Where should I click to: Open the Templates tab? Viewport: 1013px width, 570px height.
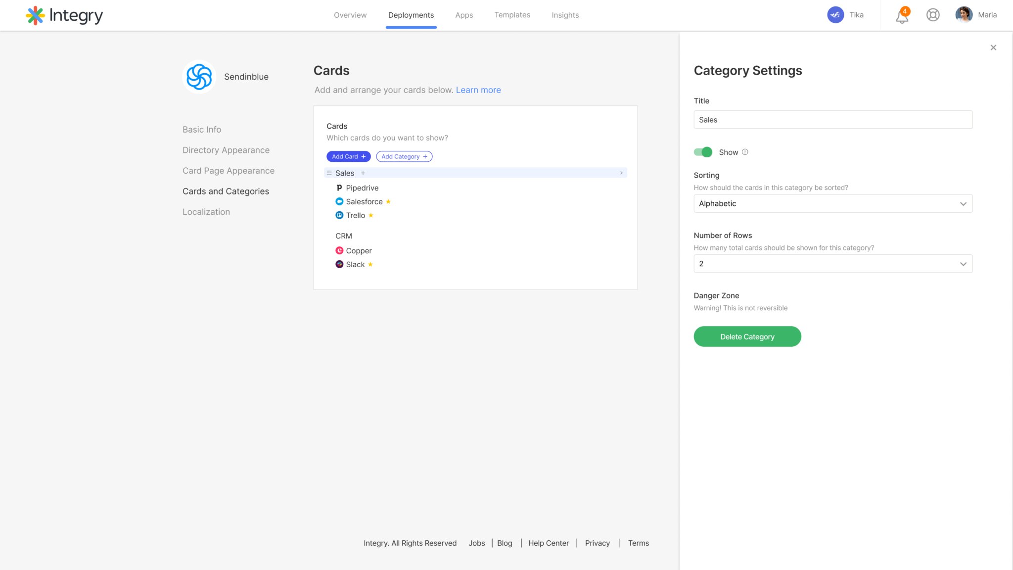pyautogui.click(x=512, y=15)
